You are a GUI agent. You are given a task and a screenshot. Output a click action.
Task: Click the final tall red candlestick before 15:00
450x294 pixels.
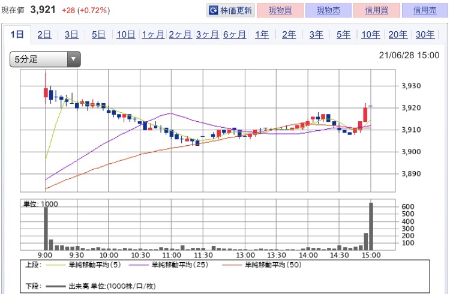point(365,114)
